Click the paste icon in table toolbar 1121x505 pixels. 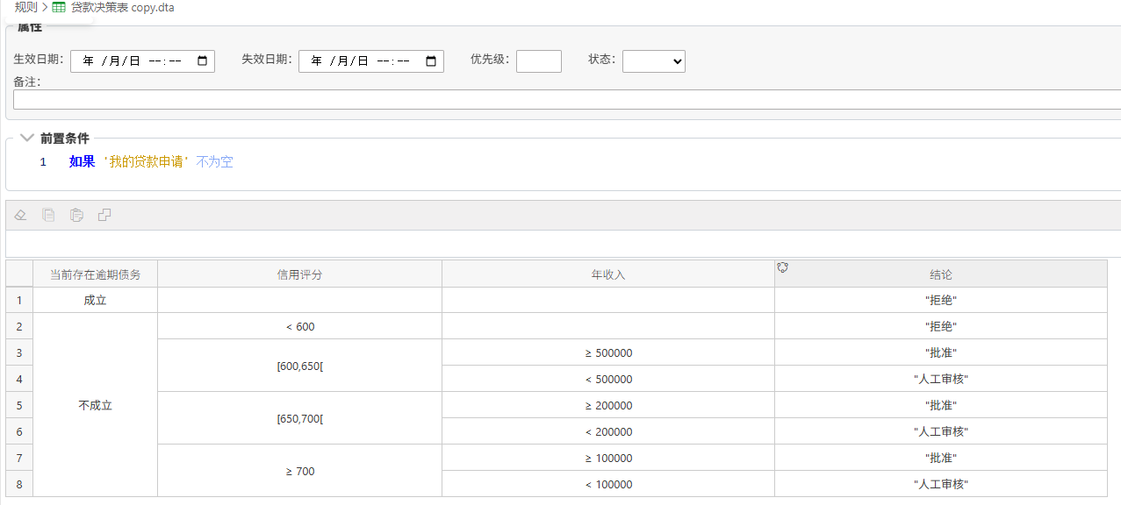(77, 215)
